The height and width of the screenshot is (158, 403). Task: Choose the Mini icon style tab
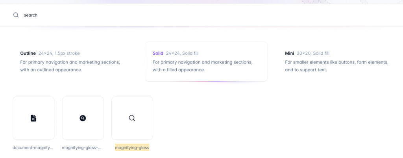click(x=338, y=61)
